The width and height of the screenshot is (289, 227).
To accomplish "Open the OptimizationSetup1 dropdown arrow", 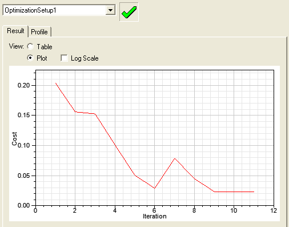I will (110, 10).
